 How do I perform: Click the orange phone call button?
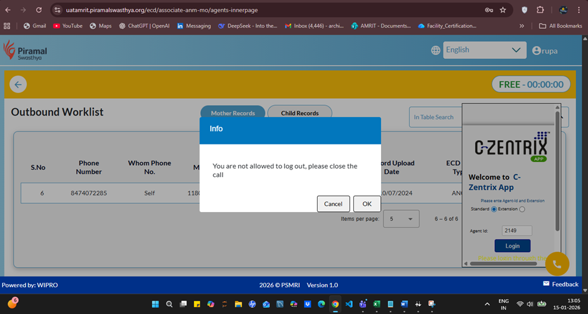click(557, 264)
